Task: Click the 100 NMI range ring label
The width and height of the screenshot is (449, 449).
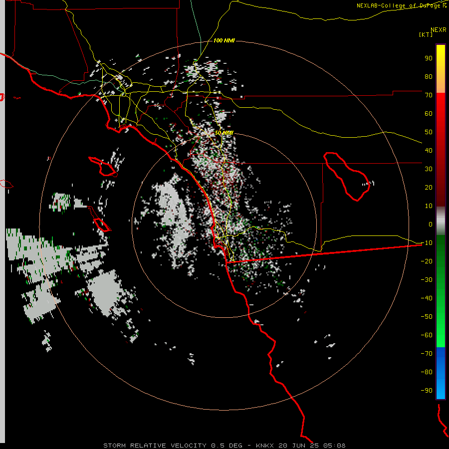Action: pos(224,40)
